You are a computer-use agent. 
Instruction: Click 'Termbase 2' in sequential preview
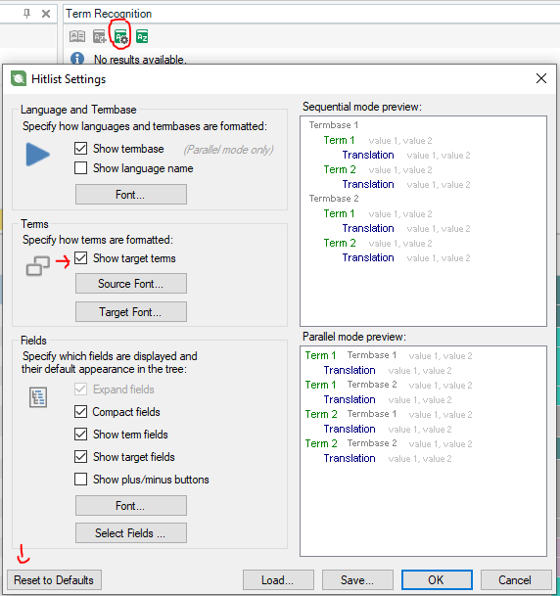click(x=334, y=199)
